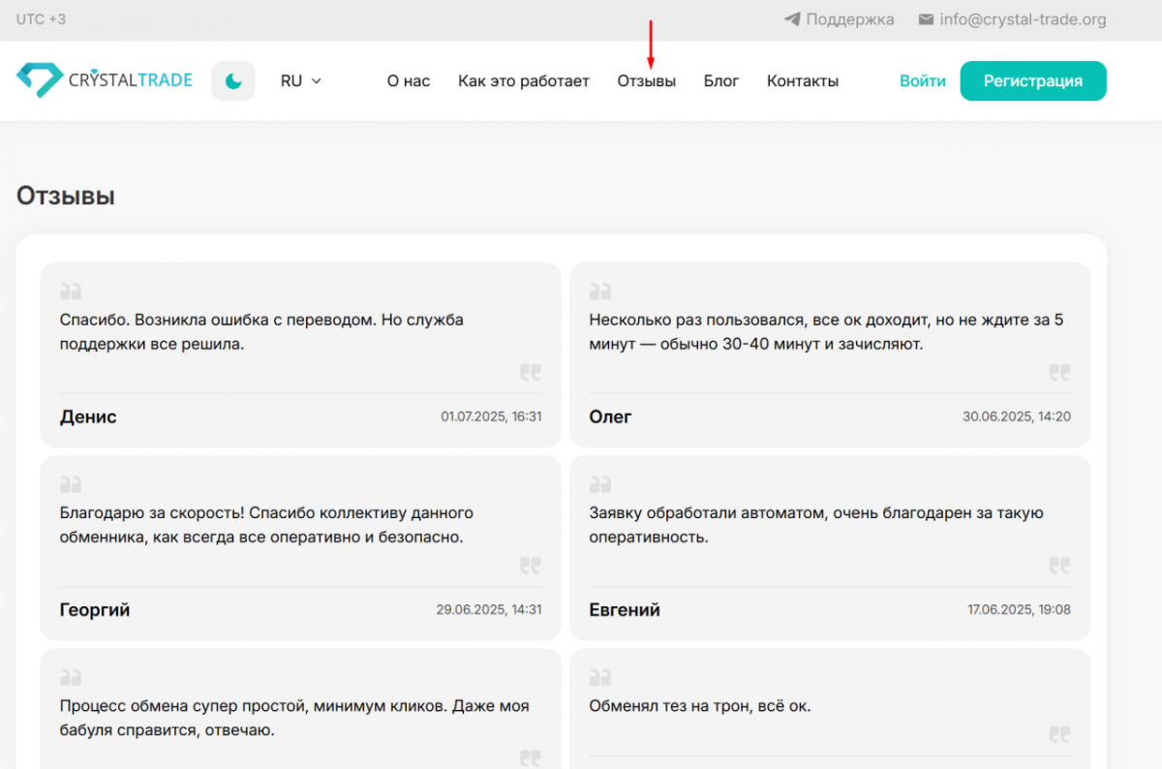The image size is (1162, 769).
Task: Click the Поддержка support link
Action: 849,19
